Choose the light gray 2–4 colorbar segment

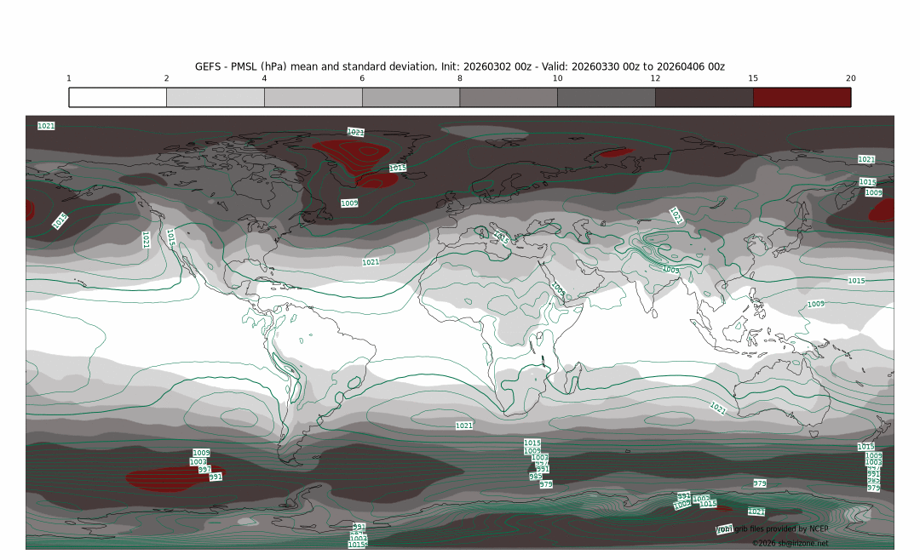coord(215,97)
